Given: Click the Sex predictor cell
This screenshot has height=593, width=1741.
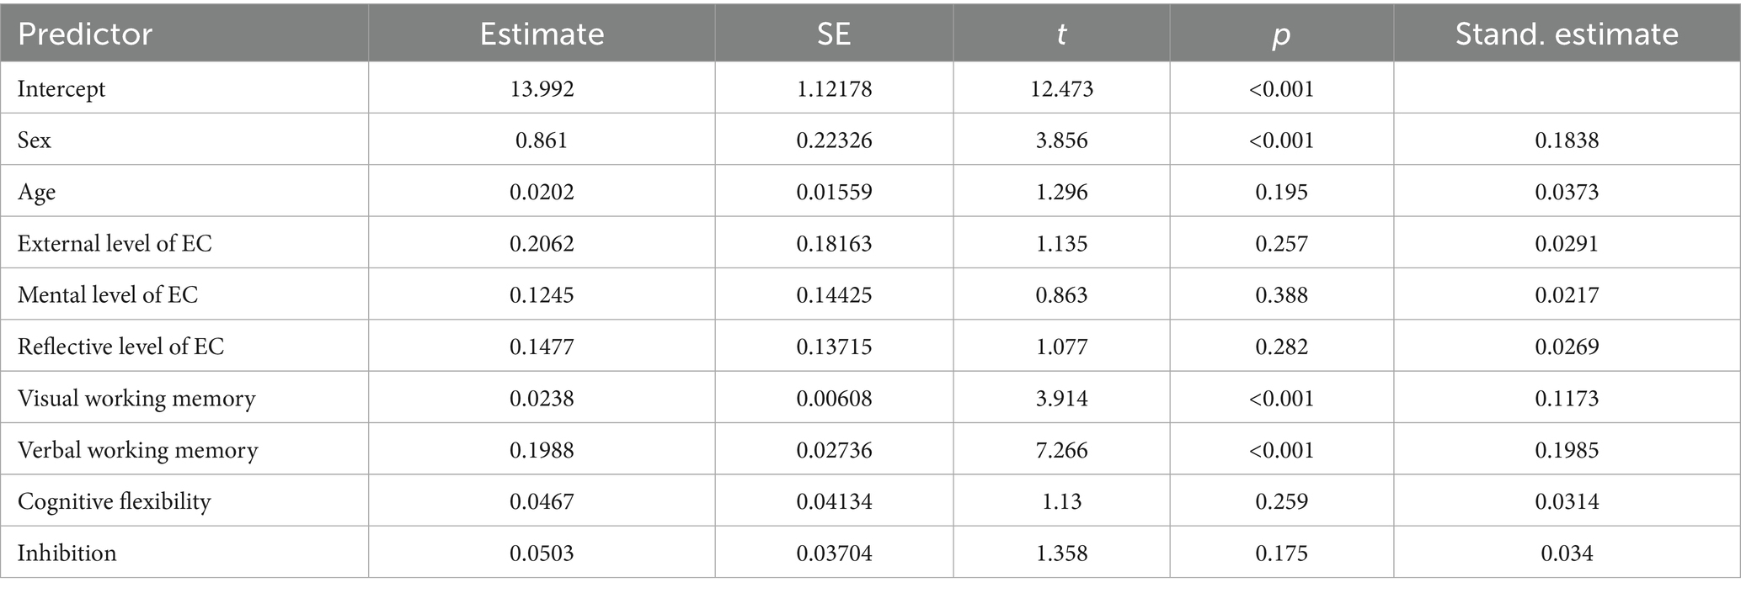Looking at the screenshot, I should (35, 140).
